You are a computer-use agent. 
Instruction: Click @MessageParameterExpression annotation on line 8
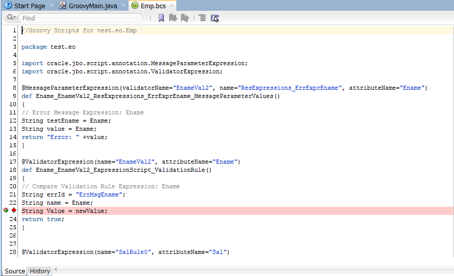point(70,88)
